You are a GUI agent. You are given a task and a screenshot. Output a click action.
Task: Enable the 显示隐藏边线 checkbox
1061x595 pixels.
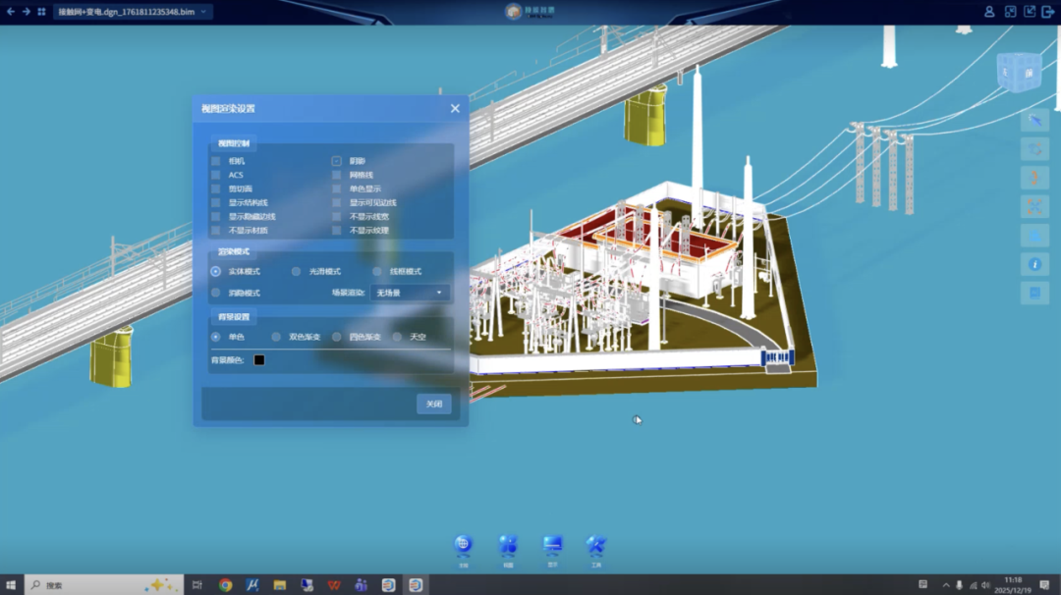tap(216, 216)
